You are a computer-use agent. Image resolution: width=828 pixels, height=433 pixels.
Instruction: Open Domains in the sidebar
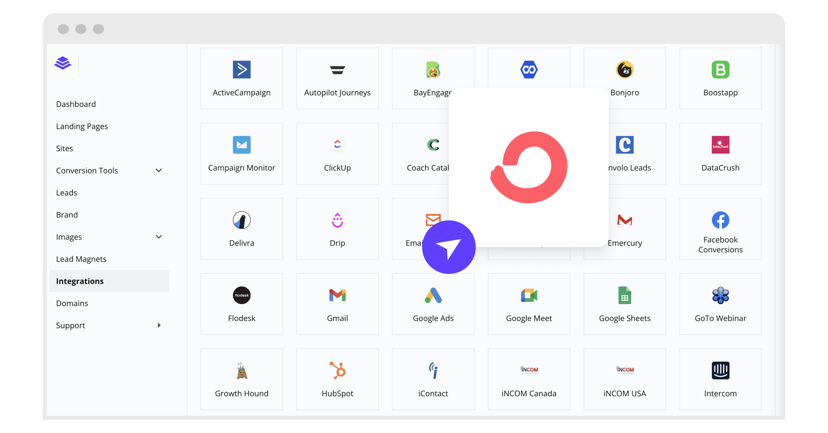pyautogui.click(x=72, y=303)
